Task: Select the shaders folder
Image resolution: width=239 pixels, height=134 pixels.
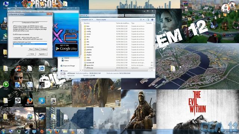Action: 89,55
